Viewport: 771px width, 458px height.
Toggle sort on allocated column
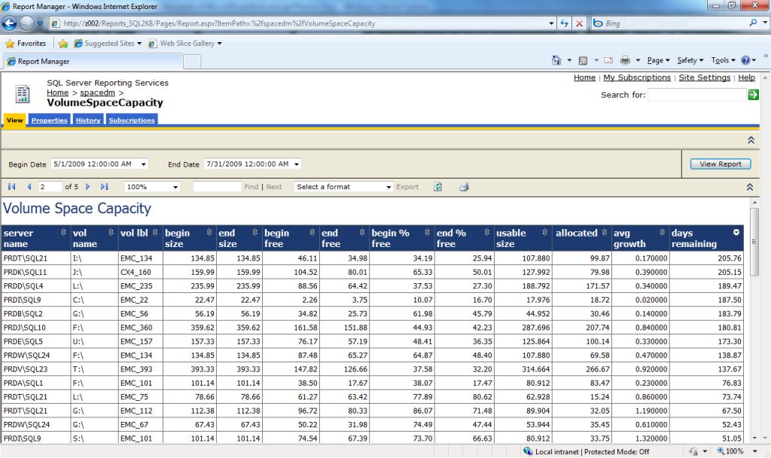[x=603, y=233]
